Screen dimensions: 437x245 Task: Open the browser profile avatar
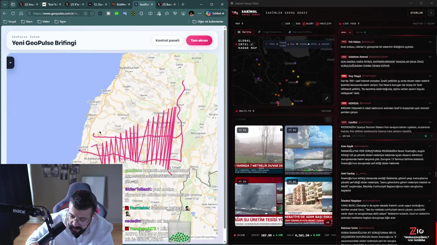(192, 13)
